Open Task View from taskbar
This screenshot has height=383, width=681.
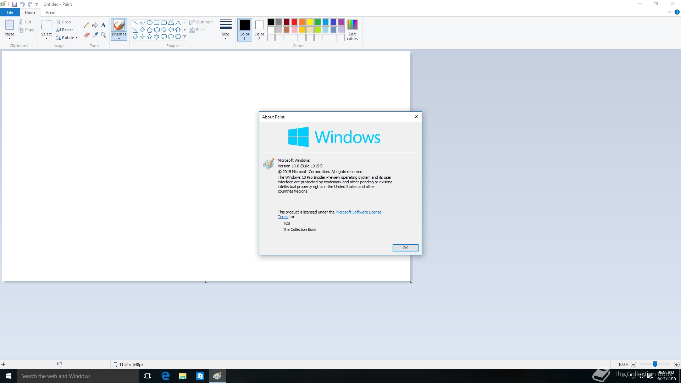point(148,376)
